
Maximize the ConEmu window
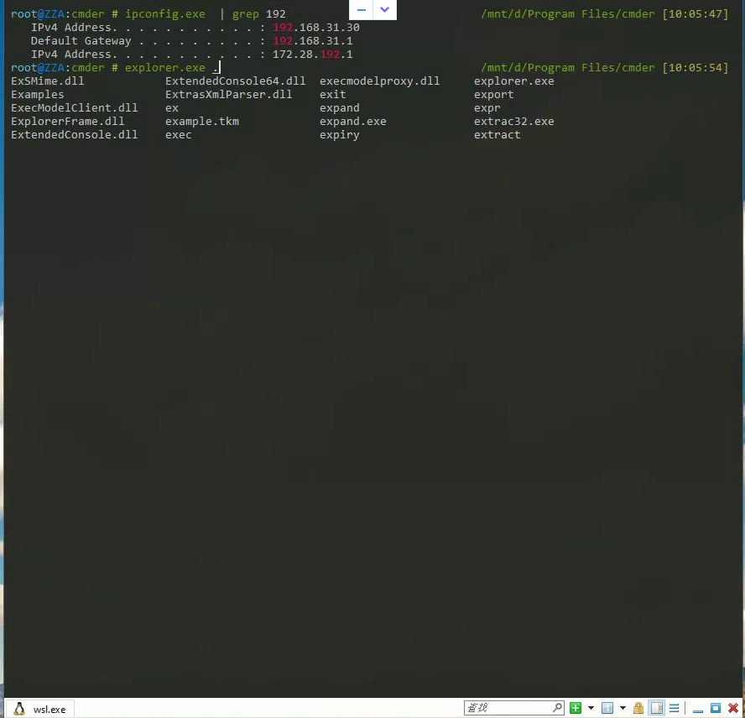tap(716, 708)
